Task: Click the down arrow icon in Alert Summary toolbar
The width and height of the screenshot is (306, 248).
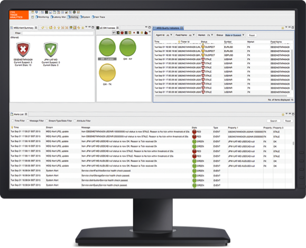Action: [x=54, y=27]
